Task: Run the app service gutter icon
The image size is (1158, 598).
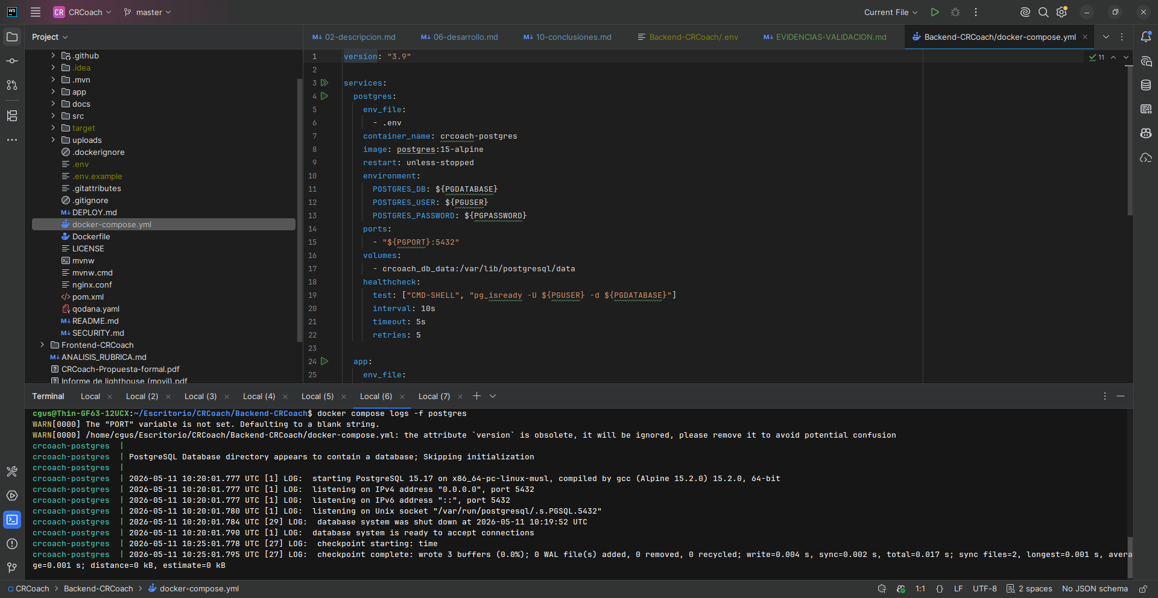Action: [x=324, y=361]
